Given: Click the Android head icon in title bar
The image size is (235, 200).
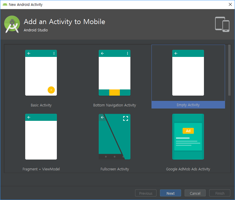Looking at the screenshot, I should coord(5,4).
